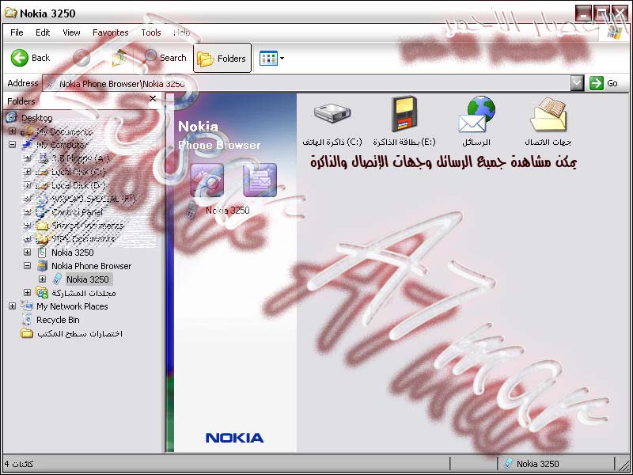The height and width of the screenshot is (475, 633).
Task: Click the Desktop icon in the tree
Action: (11, 117)
